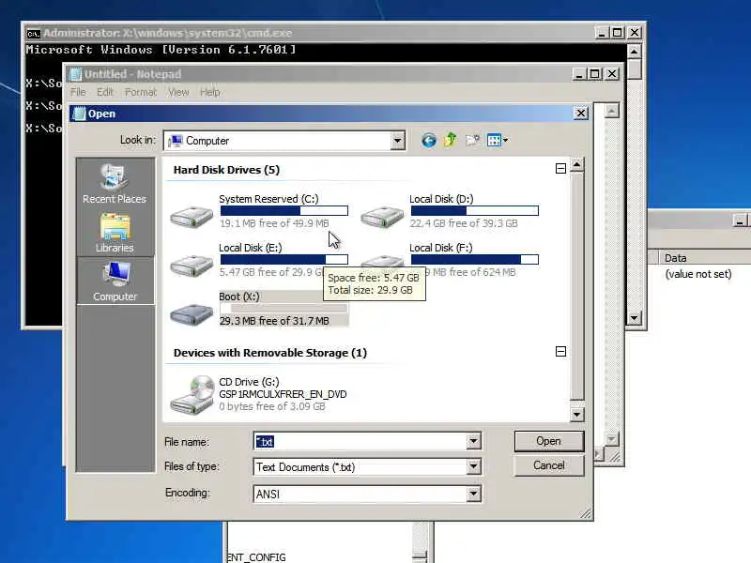Open the Encoding dropdown
This screenshot has width=751, height=563.
(473, 494)
